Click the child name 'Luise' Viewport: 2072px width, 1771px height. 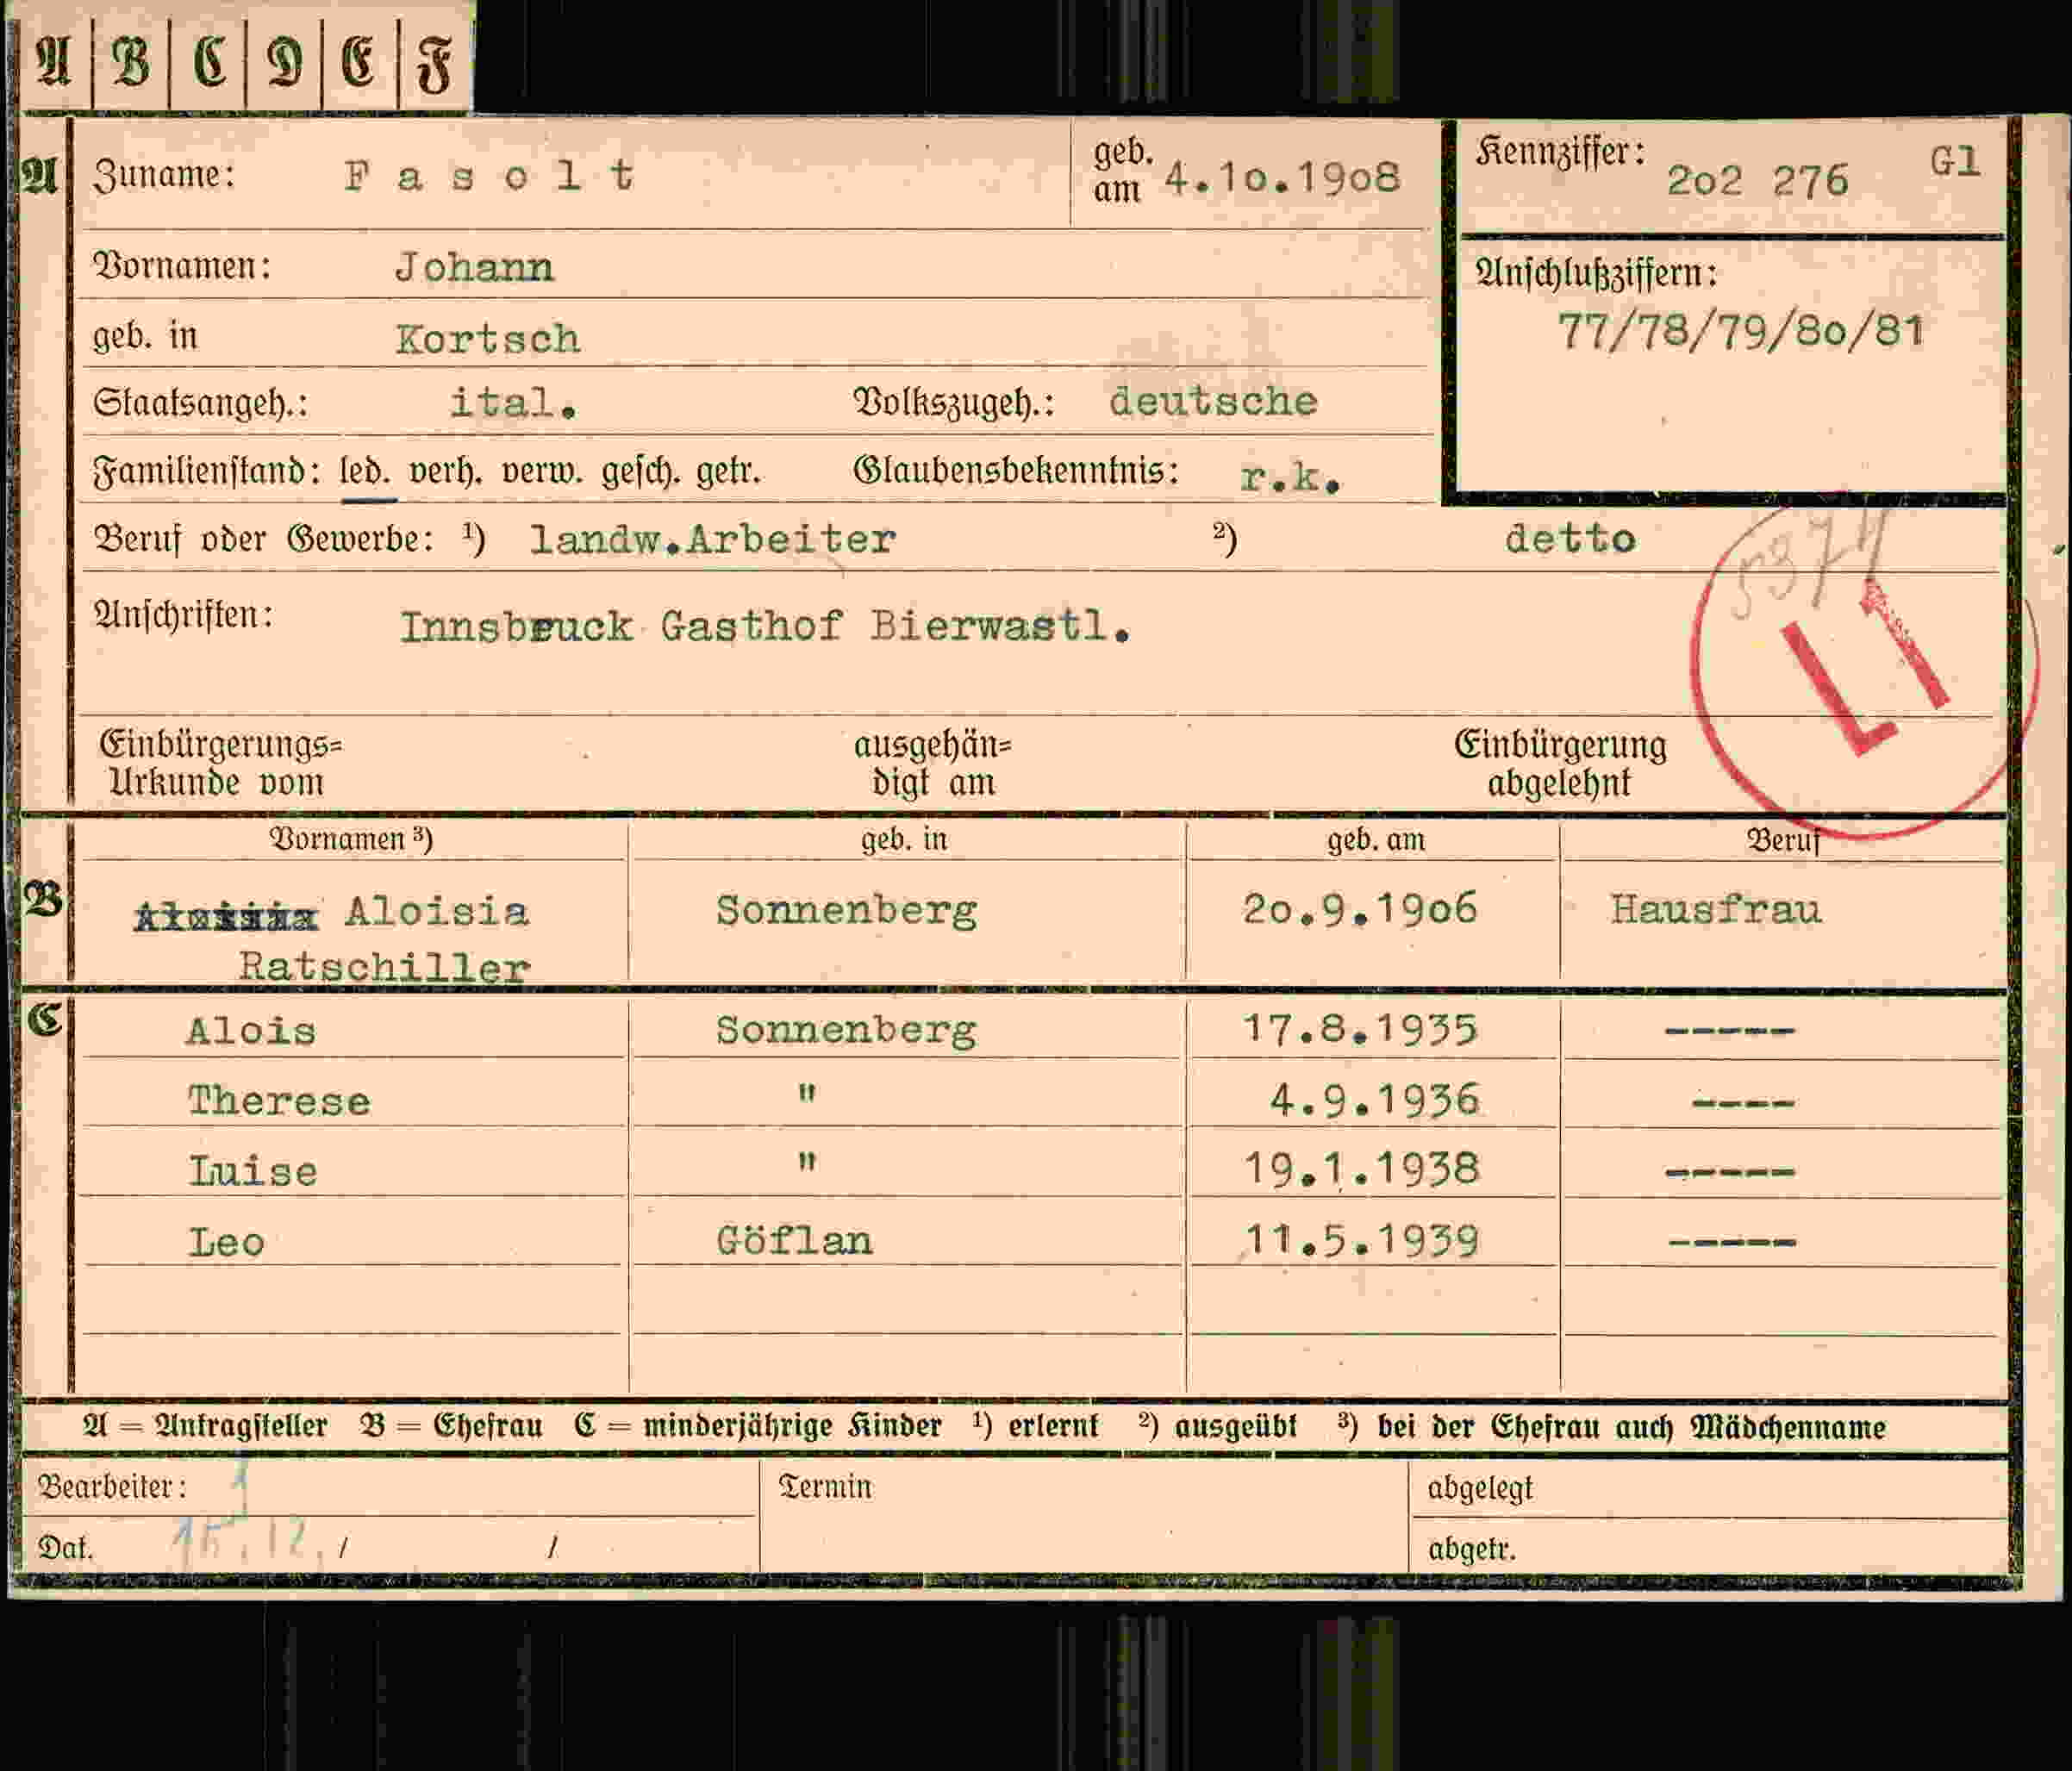253,1171
